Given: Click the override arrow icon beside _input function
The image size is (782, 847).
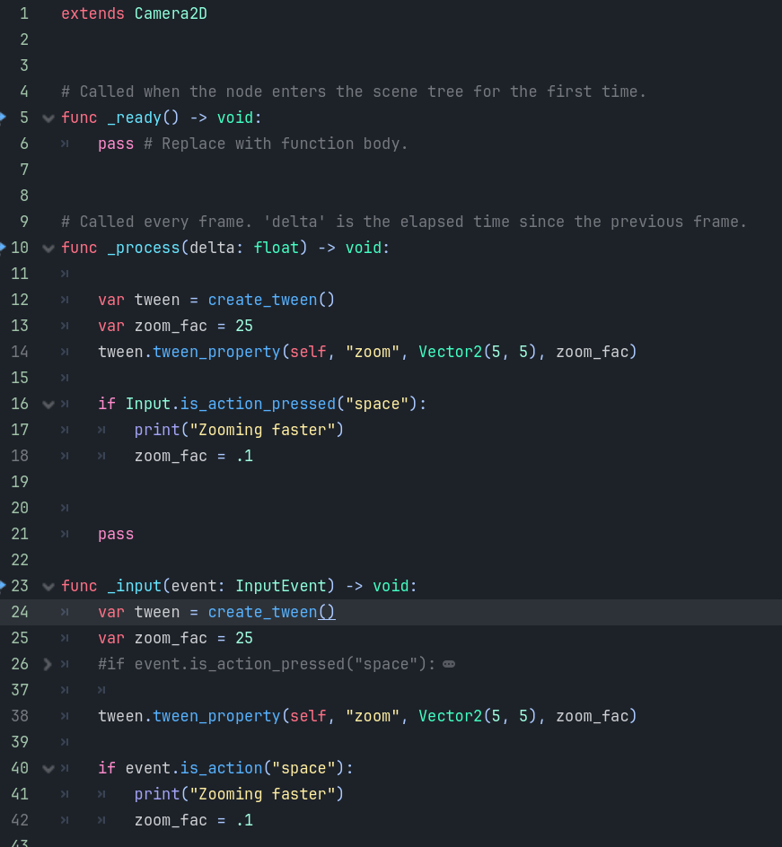Looking at the screenshot, I should point(3,586).
